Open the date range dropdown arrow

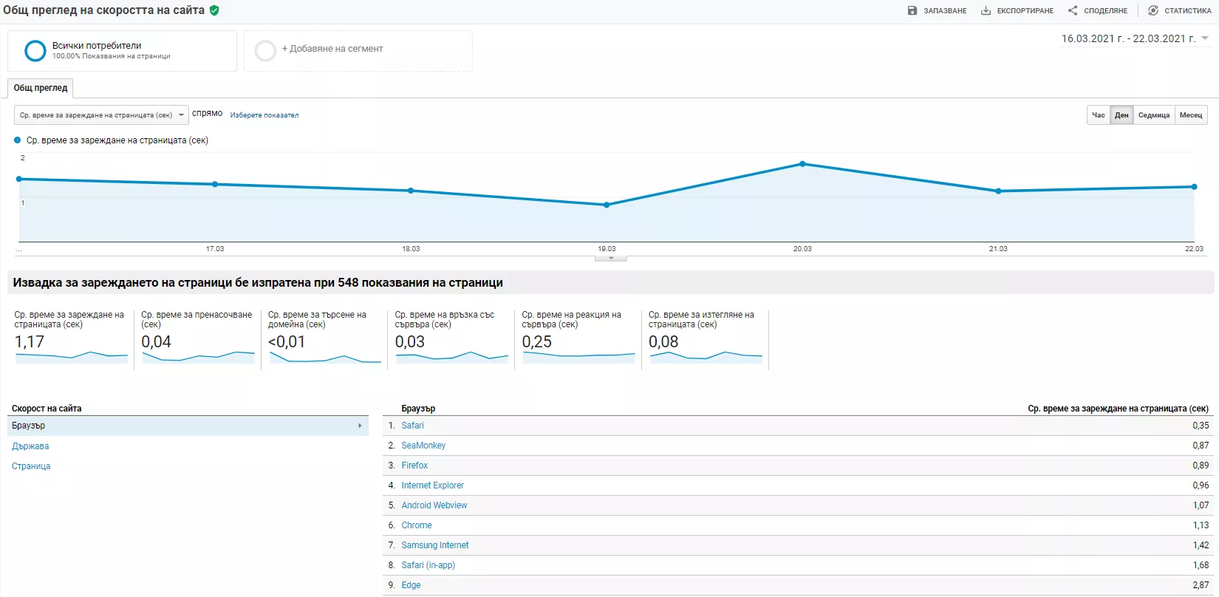coord(1205,38)
